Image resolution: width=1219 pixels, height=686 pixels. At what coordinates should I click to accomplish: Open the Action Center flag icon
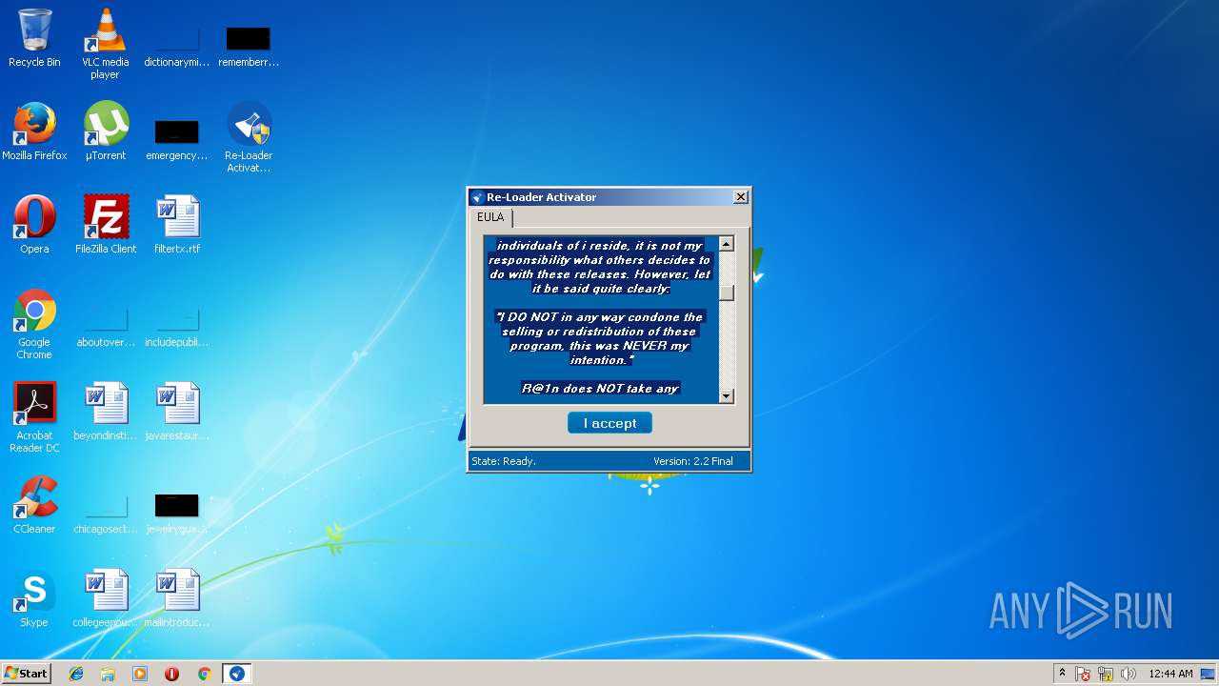click(x=1084, y=674)
